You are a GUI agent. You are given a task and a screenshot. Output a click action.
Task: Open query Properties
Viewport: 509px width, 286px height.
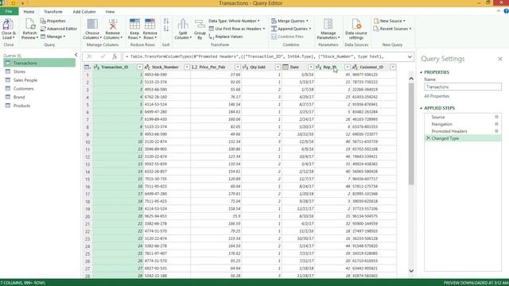pos(53,21)
